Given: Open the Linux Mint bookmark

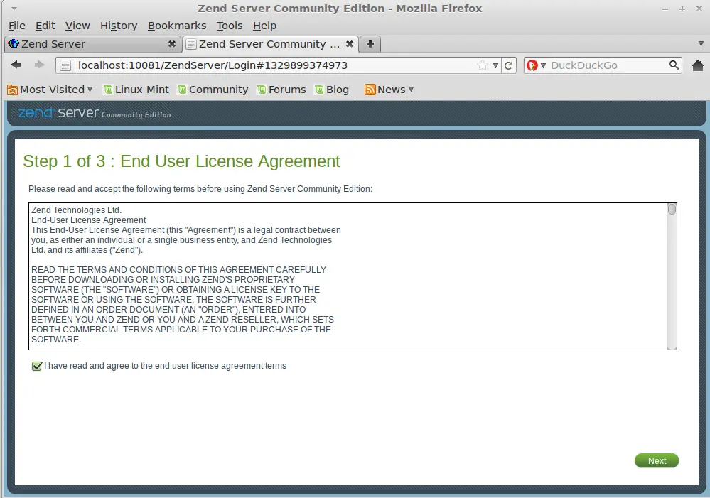Looking at the screenshot, I should tap(136, 90).
